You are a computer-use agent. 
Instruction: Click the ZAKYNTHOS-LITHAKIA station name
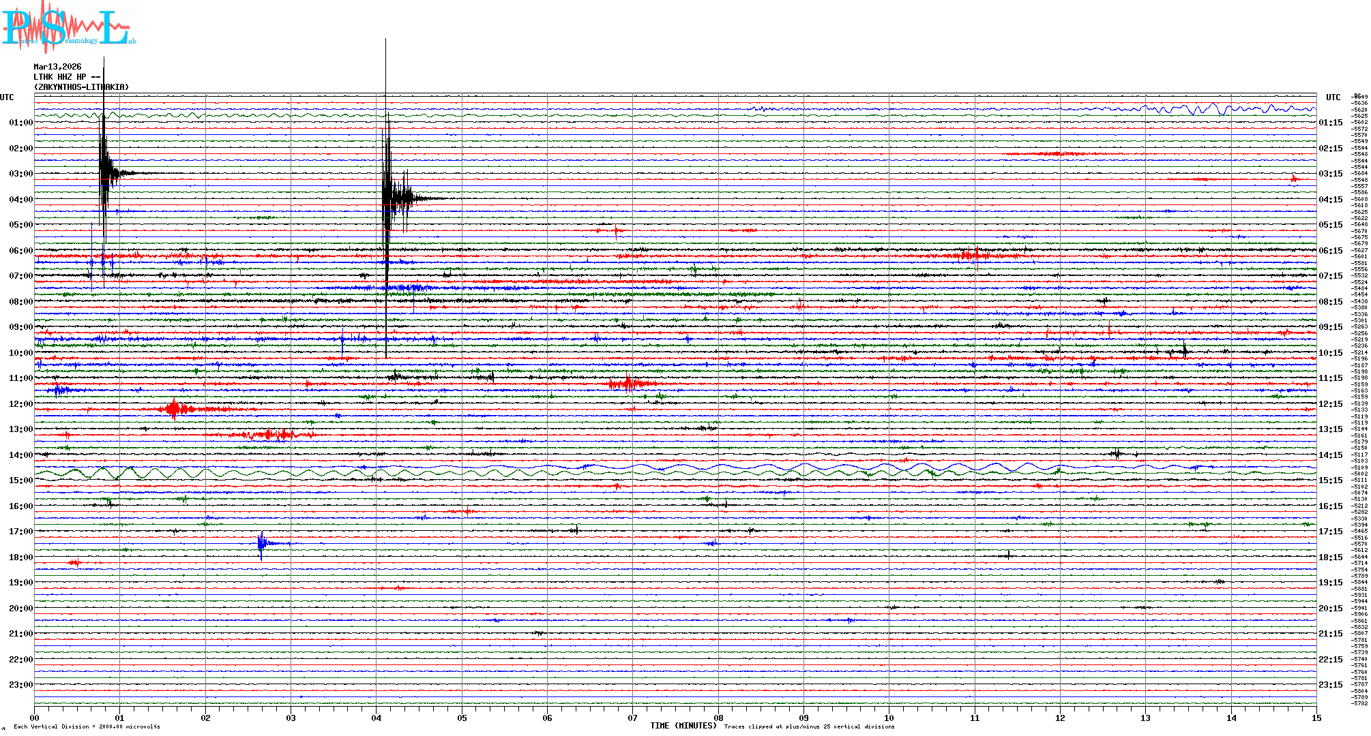[x=80, y=87]
